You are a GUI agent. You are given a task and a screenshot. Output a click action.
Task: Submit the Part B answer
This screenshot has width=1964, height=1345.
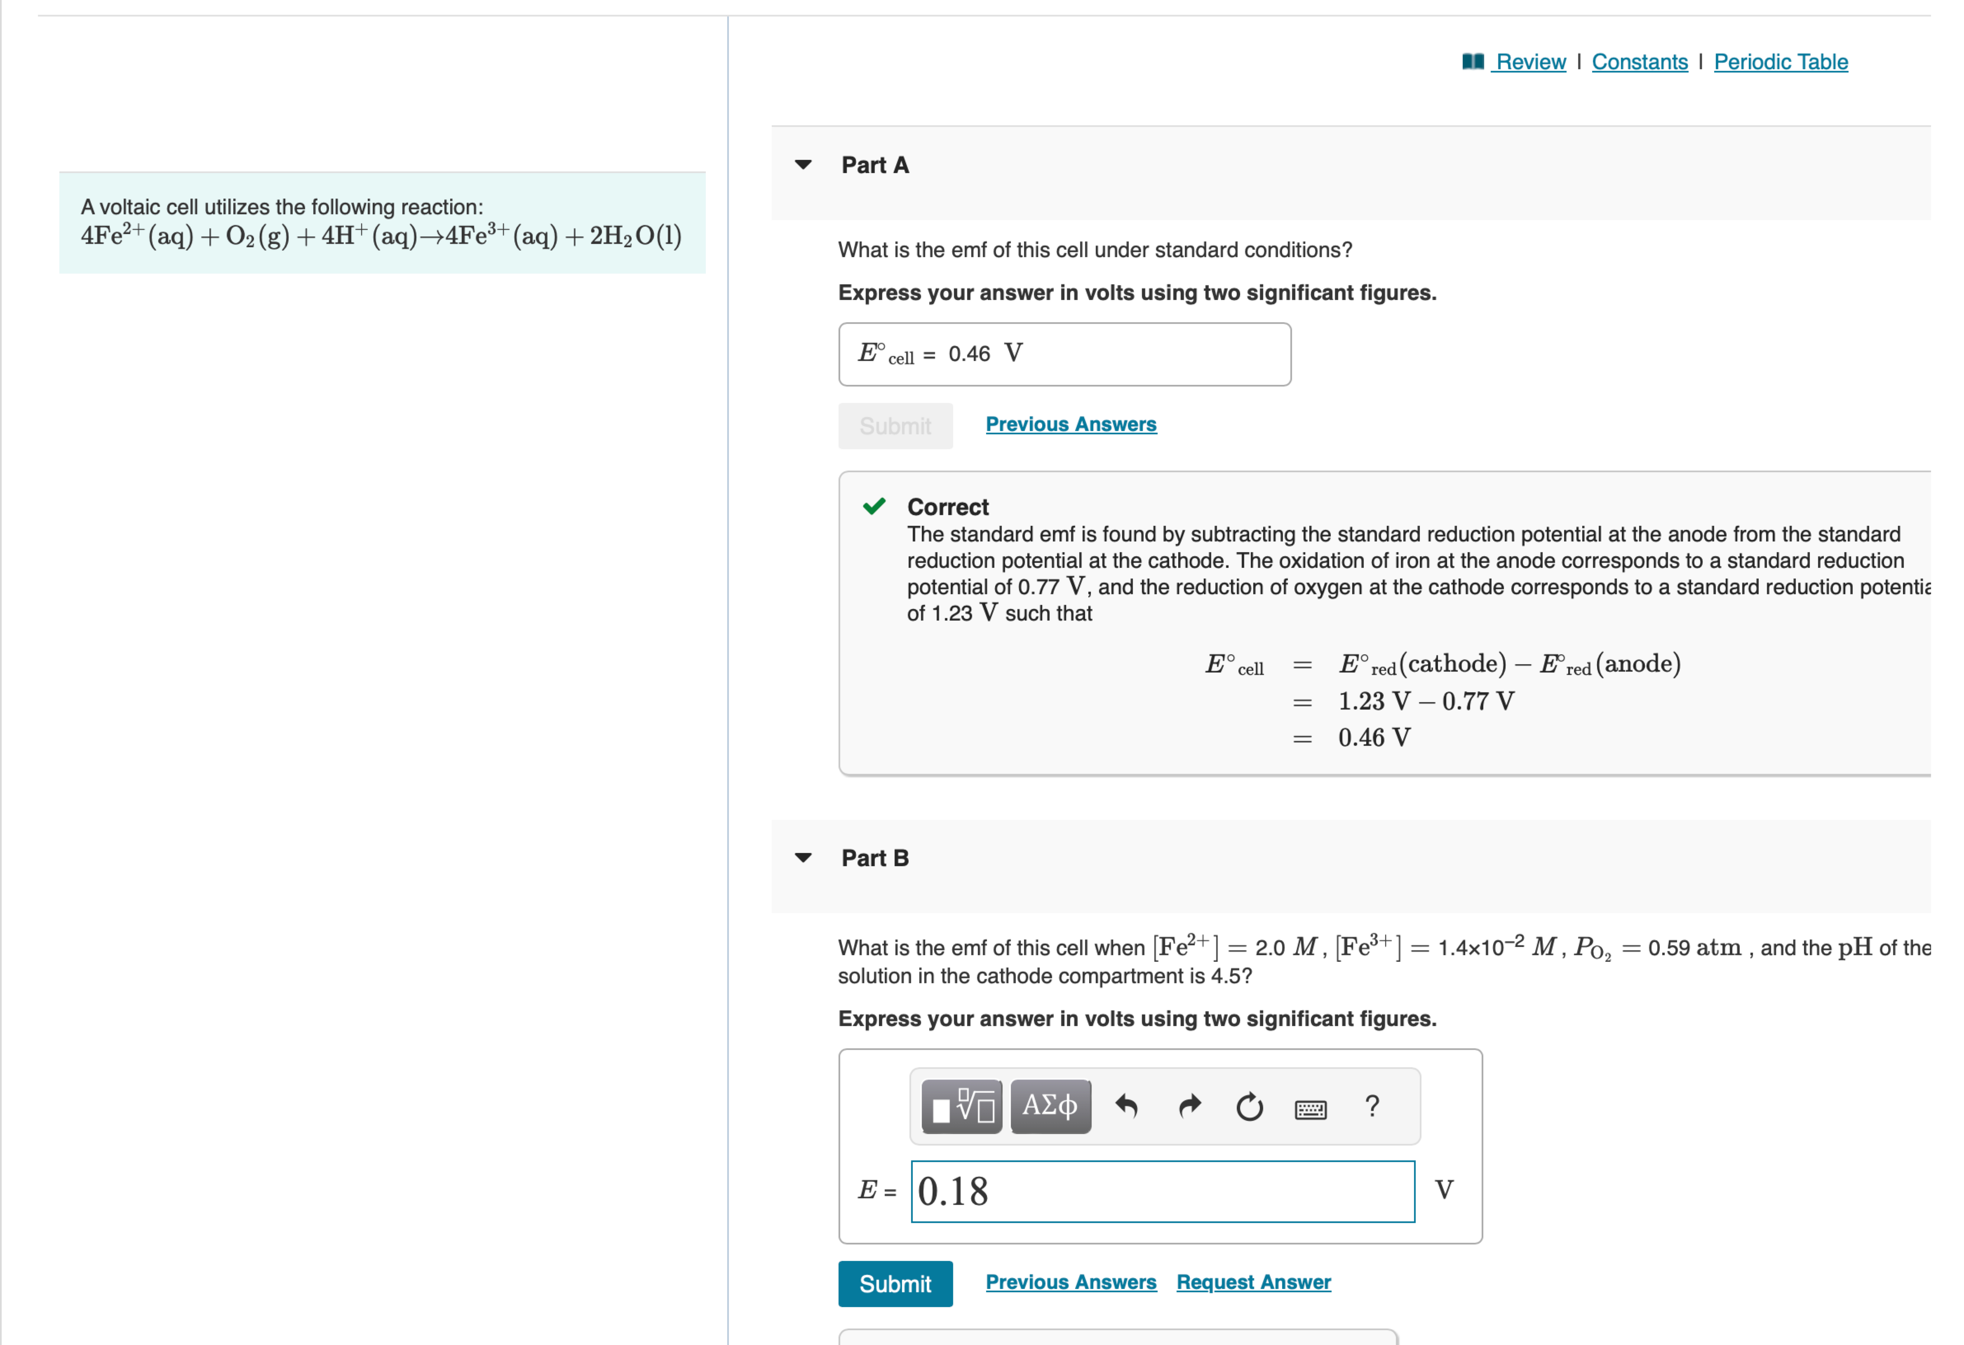point(895,1283)
